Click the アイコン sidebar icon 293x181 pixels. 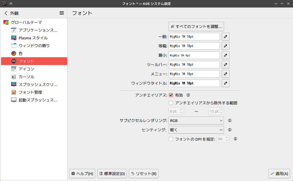[14, 69]
